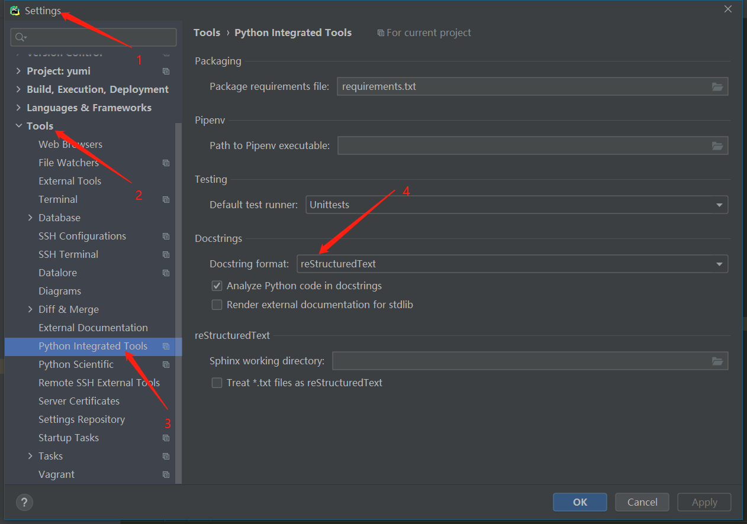
Task: Click the search magnifier icon
Action: click(x=20, y=37)
